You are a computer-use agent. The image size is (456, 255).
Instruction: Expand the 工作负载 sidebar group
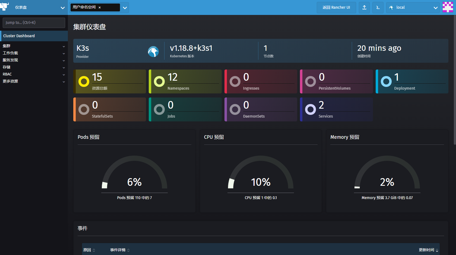click(x=34, y=53)
